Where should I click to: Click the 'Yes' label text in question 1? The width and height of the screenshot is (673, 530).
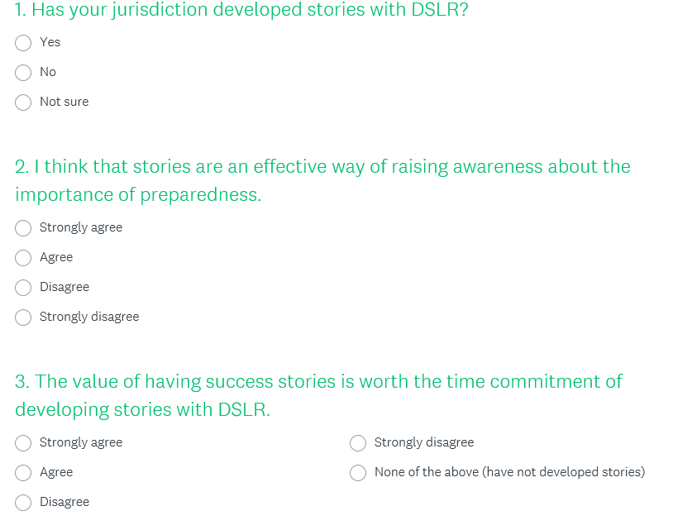tap(50, 42)
